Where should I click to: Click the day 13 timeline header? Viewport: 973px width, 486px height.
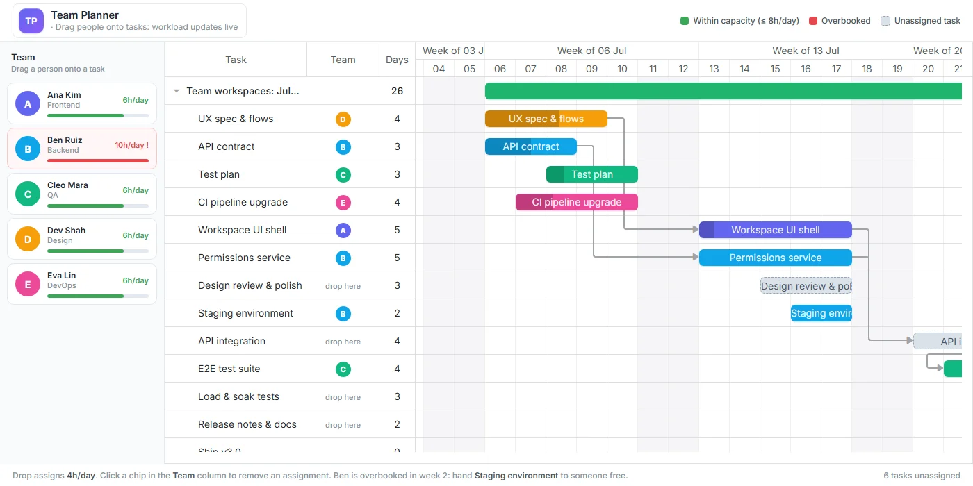[x=714, y=69]
